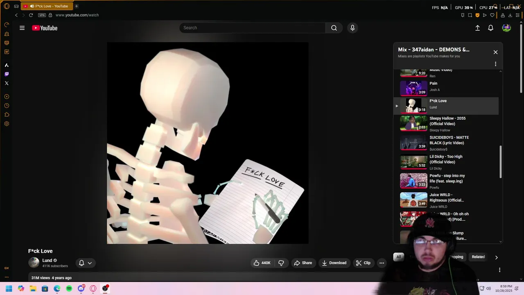Run the search with the magnifier button
524x295 pixels.
click(334, 28)
